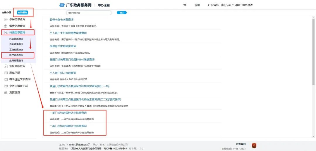The width and height of the screenshot is (316, 151).
Task: Switch to the 查询服务 tab
Action: pos(22,13)
